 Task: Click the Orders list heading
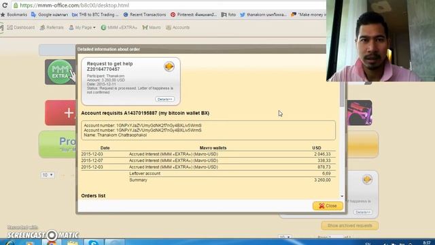(93, 196)
